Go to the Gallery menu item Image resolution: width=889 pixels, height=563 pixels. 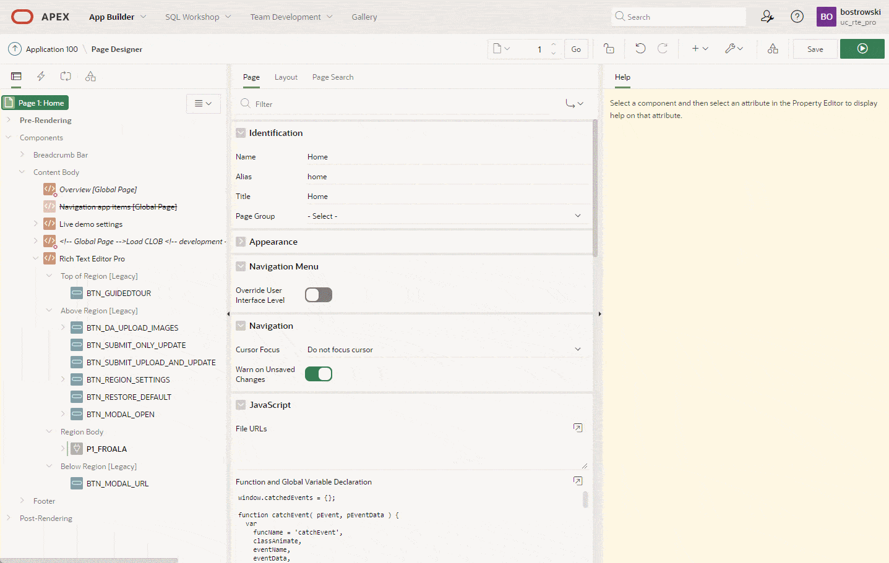(x=364, y=17)
